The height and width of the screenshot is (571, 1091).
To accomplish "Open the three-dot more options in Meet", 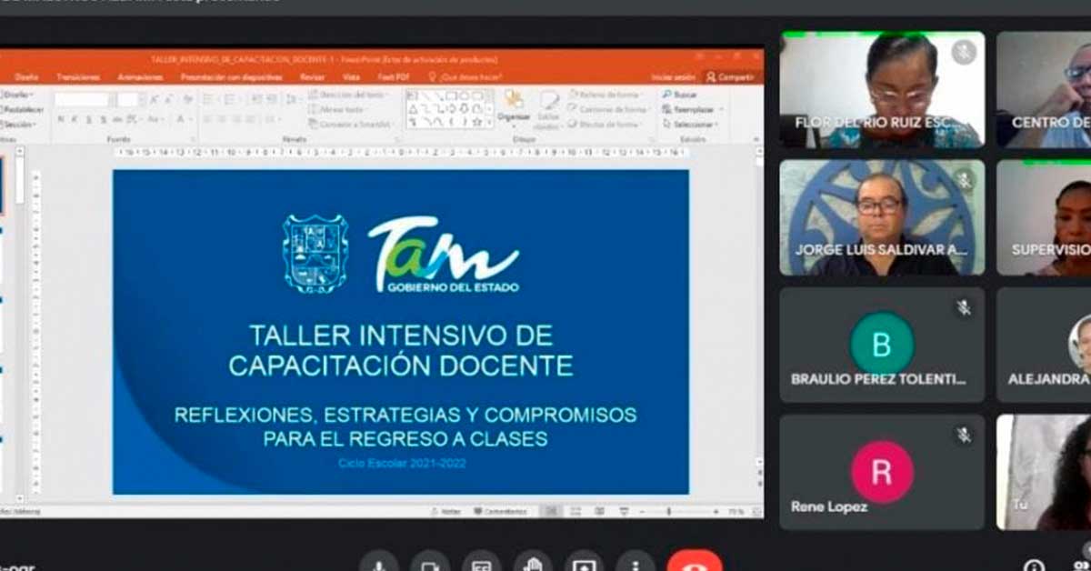I will coord(635,564).
